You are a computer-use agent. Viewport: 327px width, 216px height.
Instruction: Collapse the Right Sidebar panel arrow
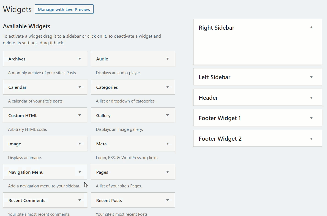(x=311, y=27)
